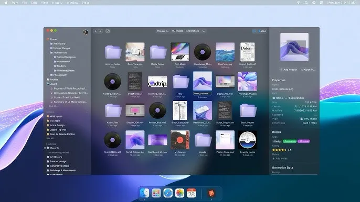This screenshot has height=202, width=360.
Task: Click Home in the file path breadcrumb
Action: [278, 98]
